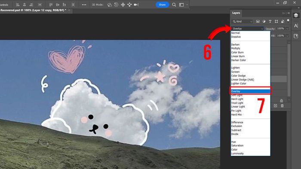The height and width of the screenshot is (169, 301).
Task: Open the Opacity slider dropdown arrow
Action: click(x=287, y=29)
